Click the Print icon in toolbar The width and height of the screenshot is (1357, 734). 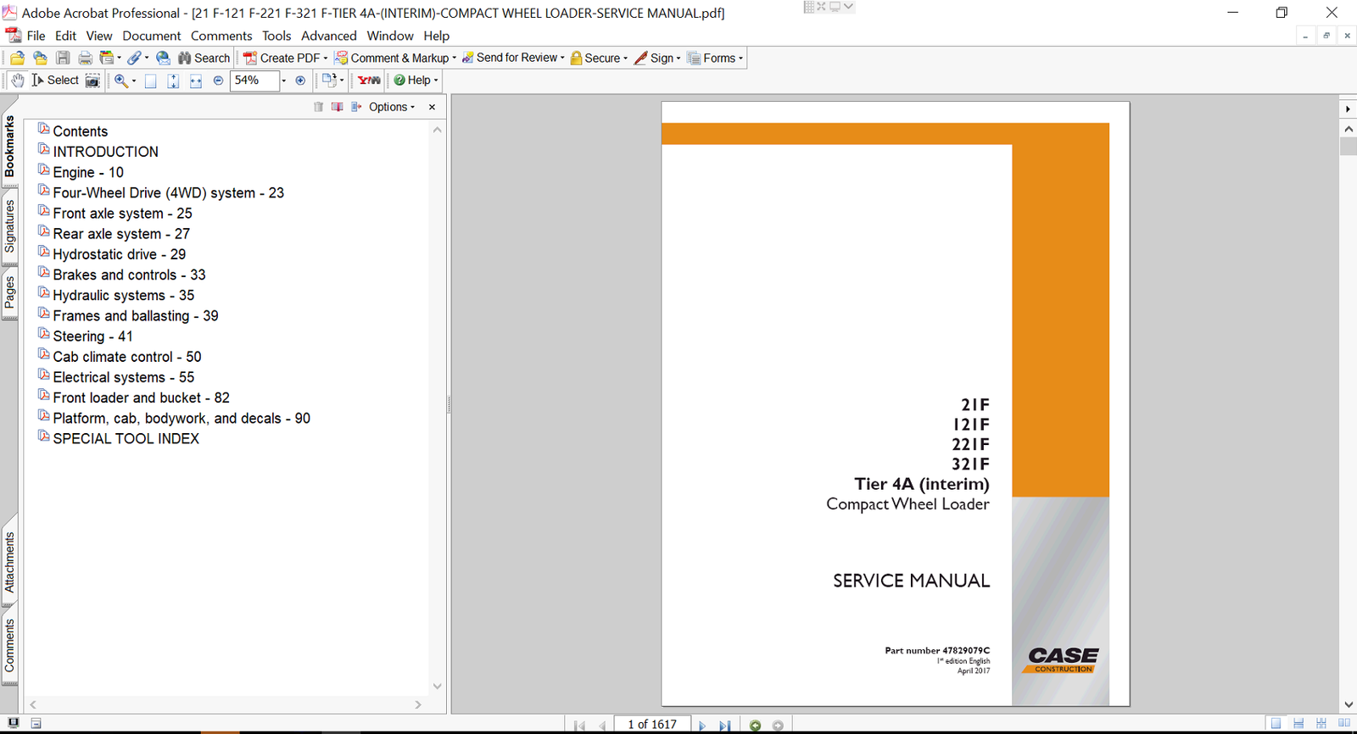coord(85,58)
